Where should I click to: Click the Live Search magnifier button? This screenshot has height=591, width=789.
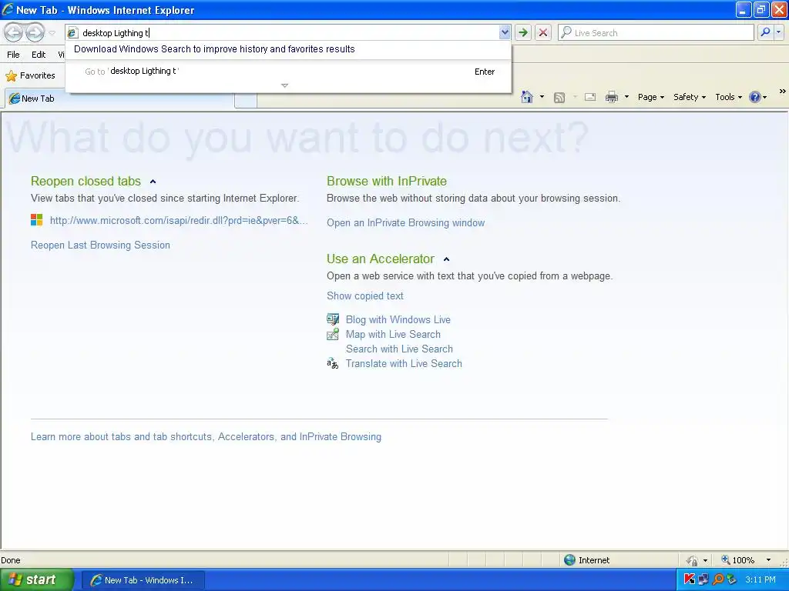click(x=765, y=32)
